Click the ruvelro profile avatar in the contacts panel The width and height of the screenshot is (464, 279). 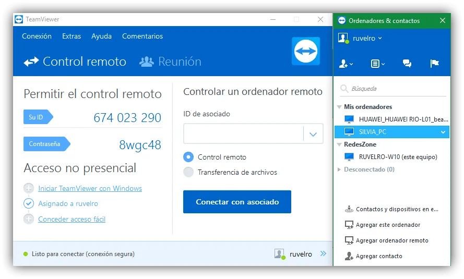343,38
